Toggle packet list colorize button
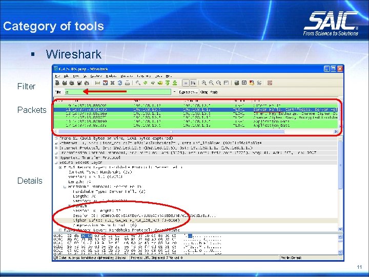The width and height of the screenshot is (369, 277). 186,83
